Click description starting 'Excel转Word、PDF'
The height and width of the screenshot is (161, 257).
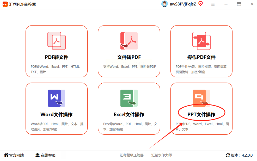[130, 127]
